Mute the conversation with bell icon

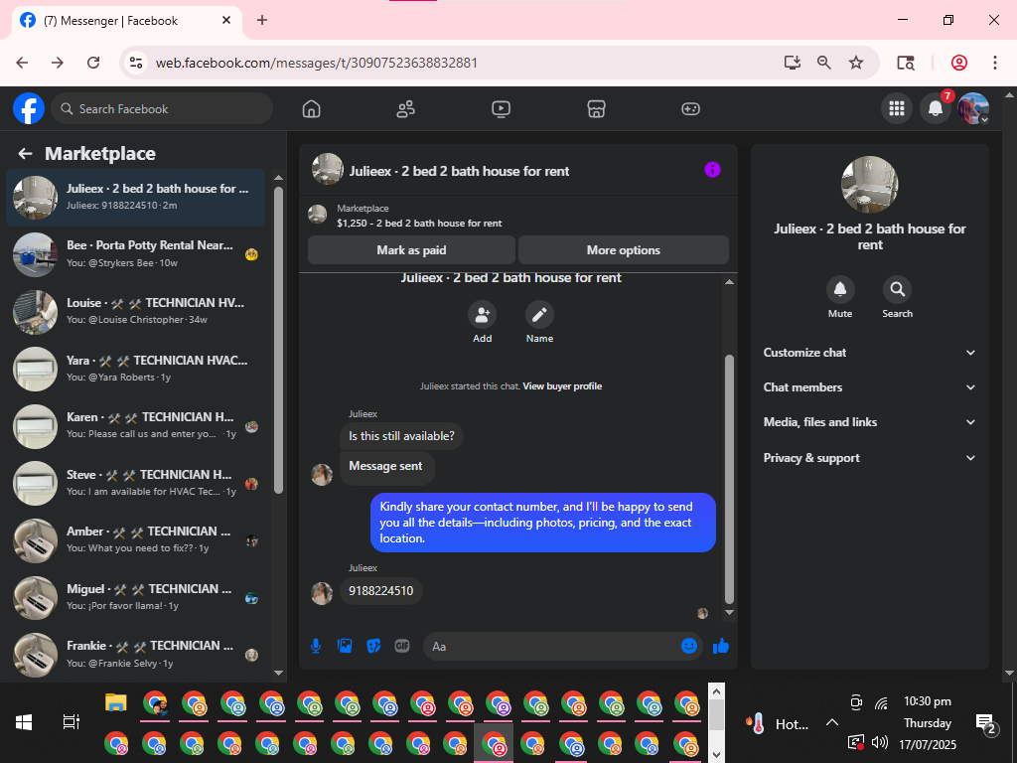point(840,289)
